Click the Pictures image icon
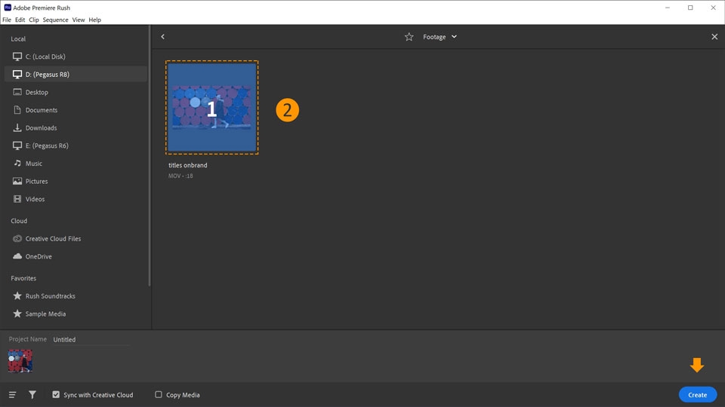 click(17, 182)
